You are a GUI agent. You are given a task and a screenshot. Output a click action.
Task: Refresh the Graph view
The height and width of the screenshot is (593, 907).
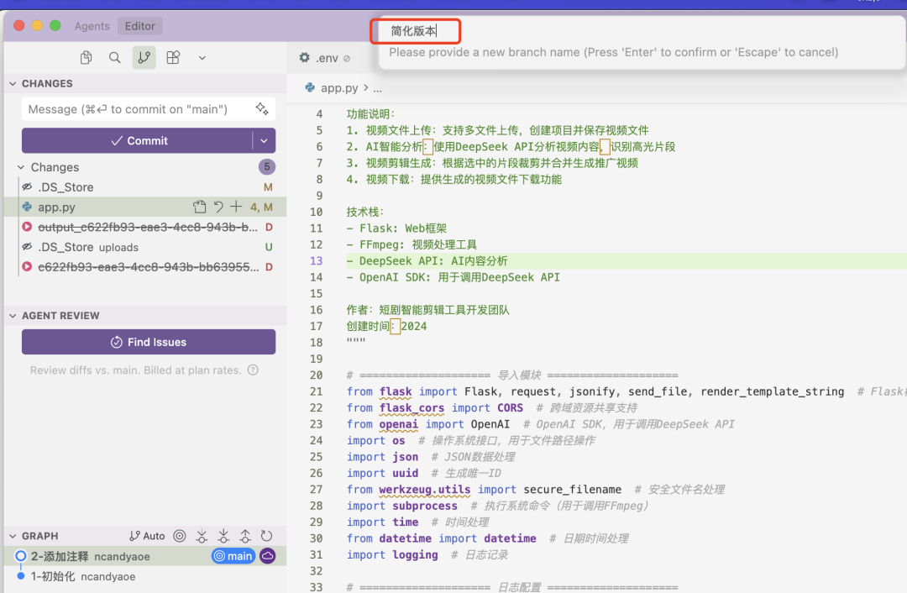(267, 536)
